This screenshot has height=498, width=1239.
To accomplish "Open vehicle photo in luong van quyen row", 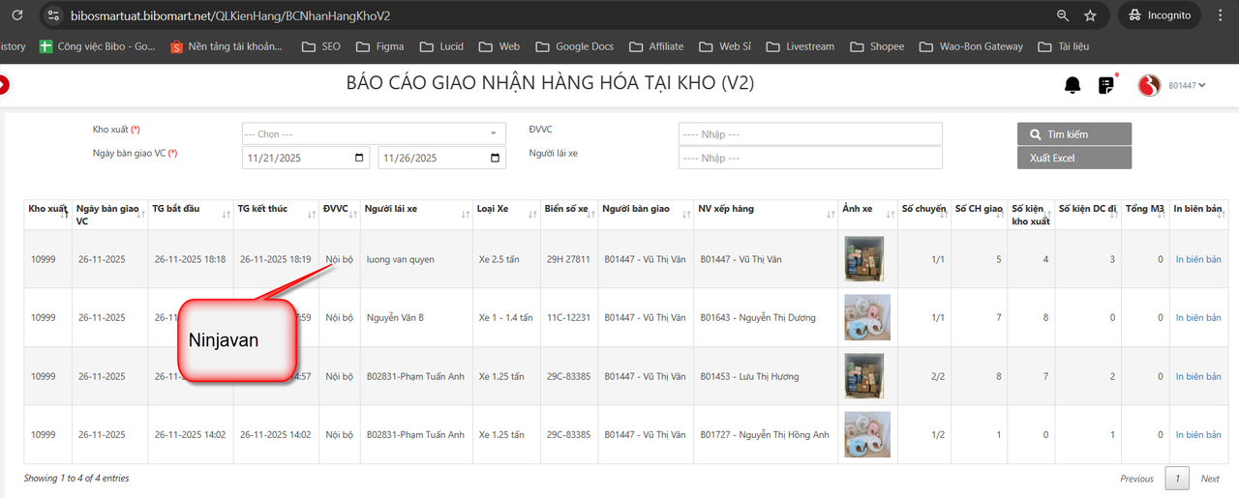I will [x=864, y=259].
